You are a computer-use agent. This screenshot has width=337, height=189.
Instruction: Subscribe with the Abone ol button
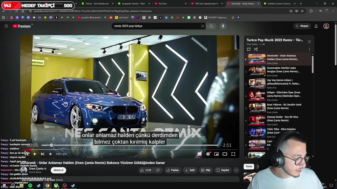[58, 170]
